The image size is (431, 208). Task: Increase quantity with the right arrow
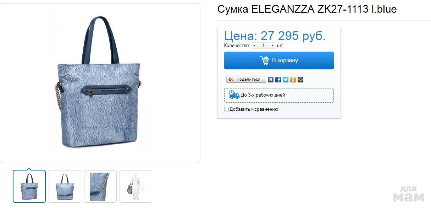point(272,46)
